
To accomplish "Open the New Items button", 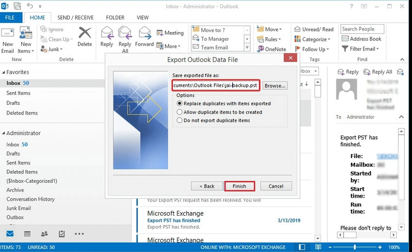I will coord(26,40).
